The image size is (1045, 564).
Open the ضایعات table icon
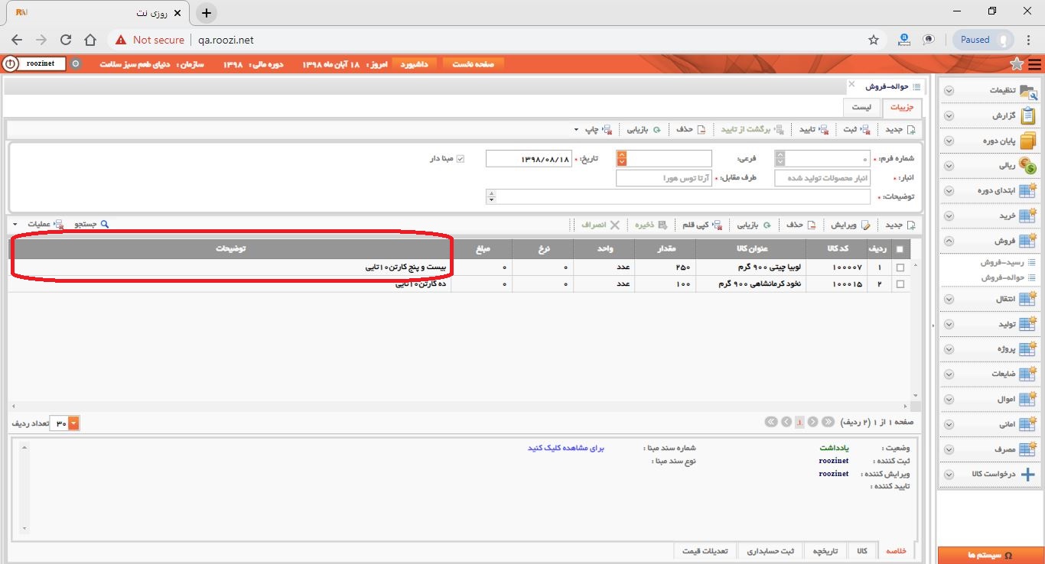point(1027,374)
